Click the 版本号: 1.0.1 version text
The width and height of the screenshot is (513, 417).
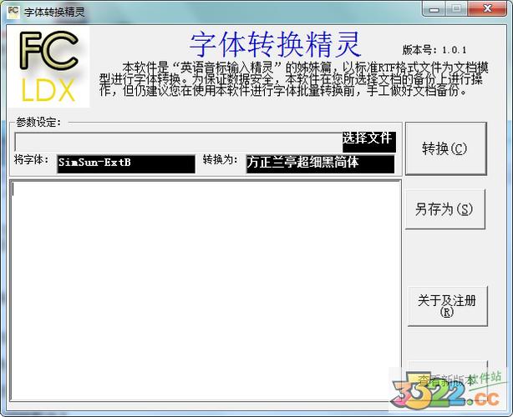click(x=434, y=50)
